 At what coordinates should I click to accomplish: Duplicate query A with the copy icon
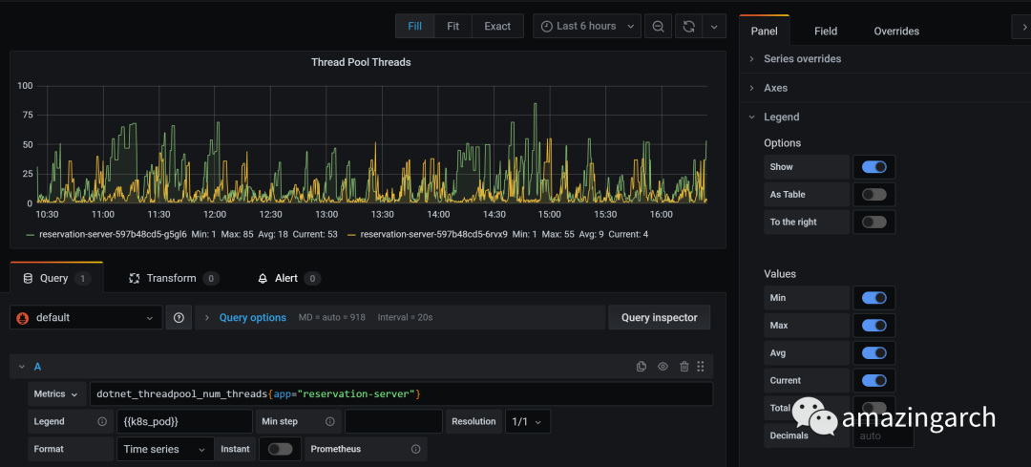[x=642, y=367]
